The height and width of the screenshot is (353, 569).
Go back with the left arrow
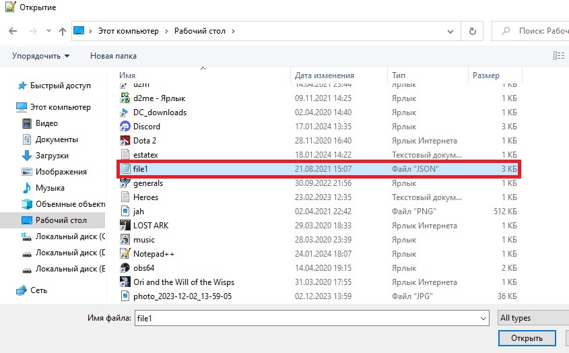tap(13, 31)
